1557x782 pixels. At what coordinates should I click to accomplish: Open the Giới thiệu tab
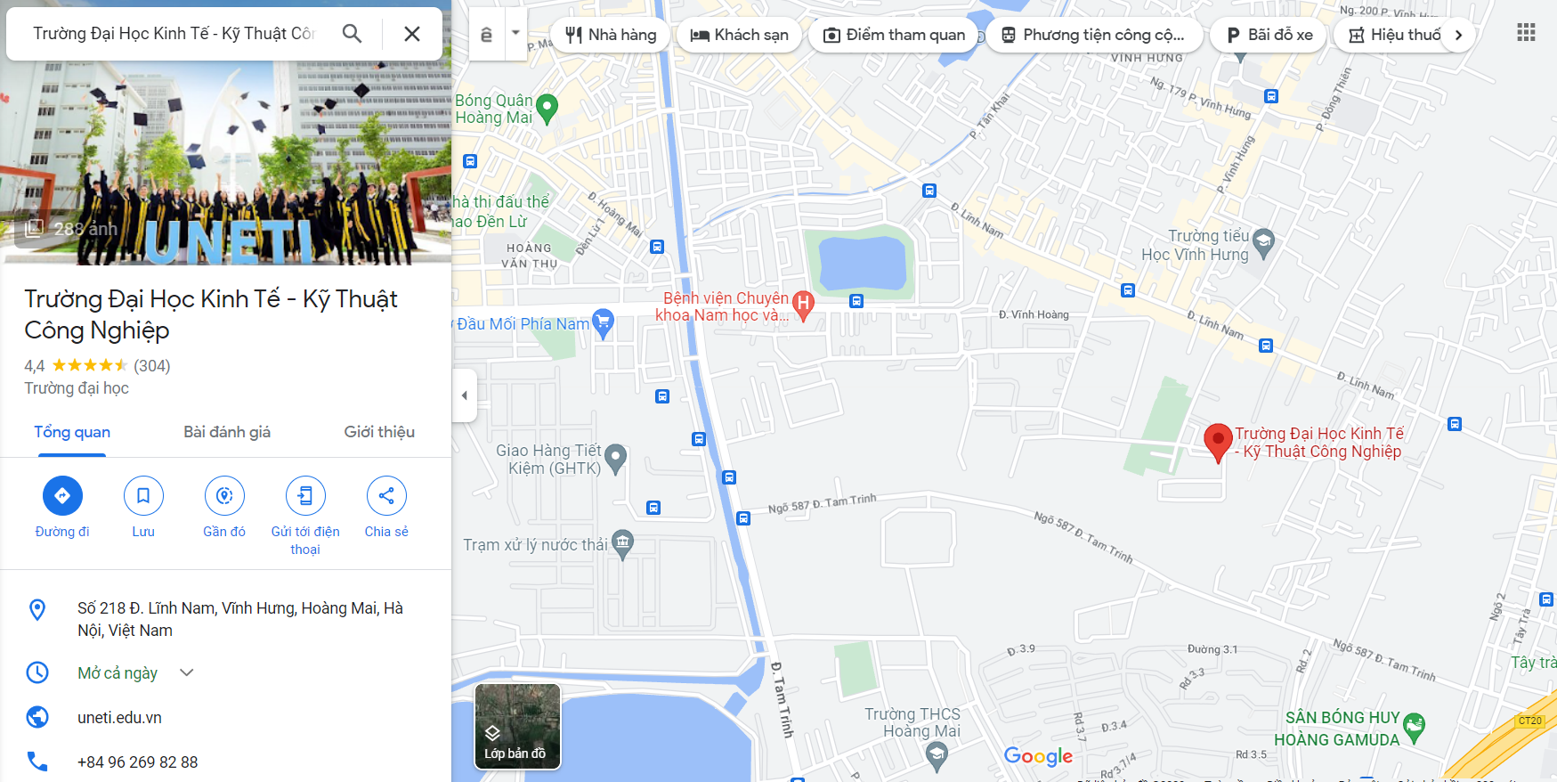tap(379, 432)
